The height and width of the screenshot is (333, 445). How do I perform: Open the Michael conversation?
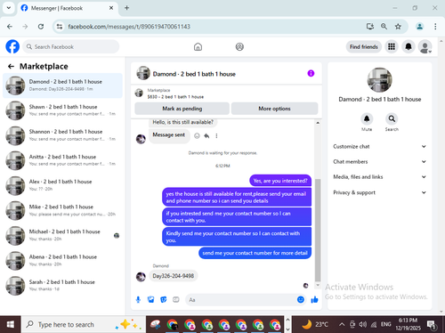click(62, 236)
